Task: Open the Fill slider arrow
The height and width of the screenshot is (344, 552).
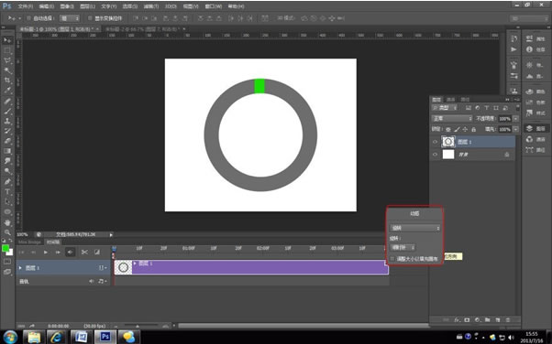Action: tap(515, 129)
